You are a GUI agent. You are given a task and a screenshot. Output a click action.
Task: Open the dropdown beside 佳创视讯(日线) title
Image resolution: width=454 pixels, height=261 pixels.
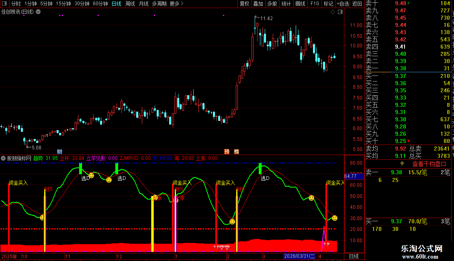pyautogui.click(x=38, y=12)
